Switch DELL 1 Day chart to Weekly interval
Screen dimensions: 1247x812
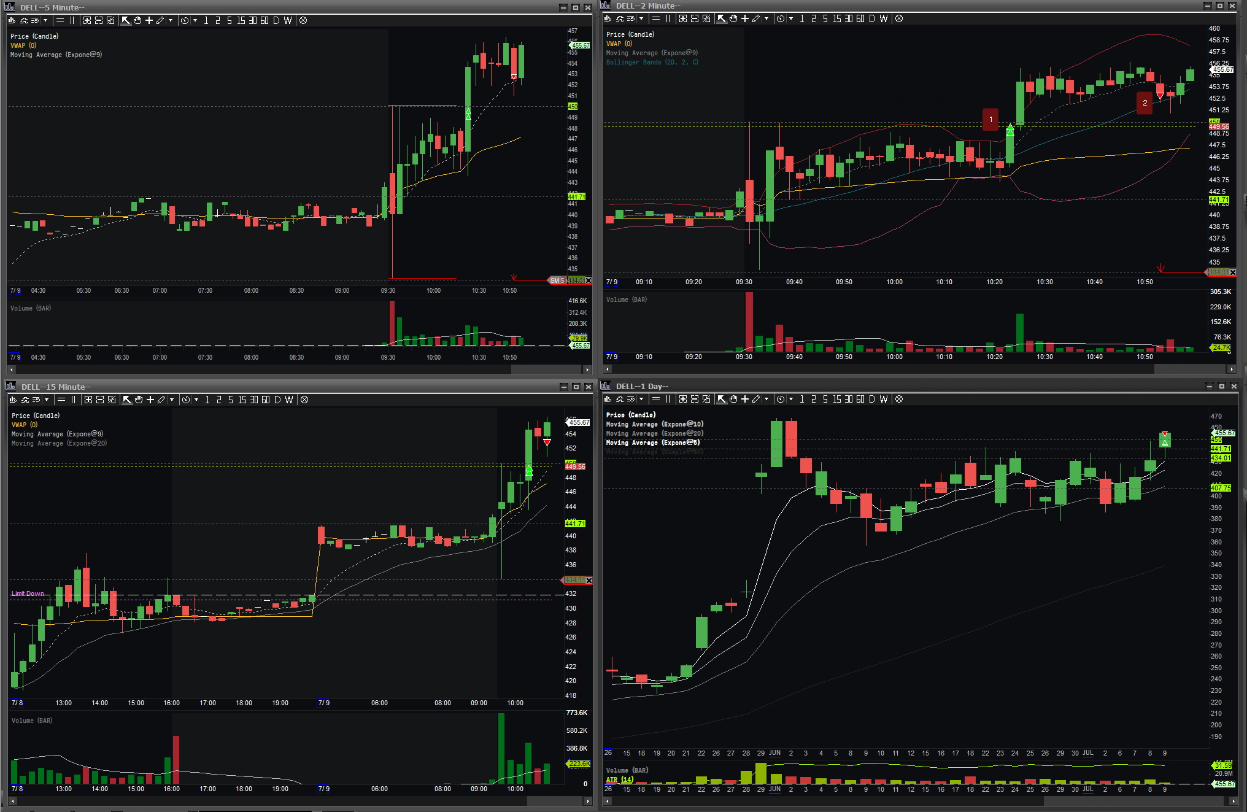[x=884, y=399]
